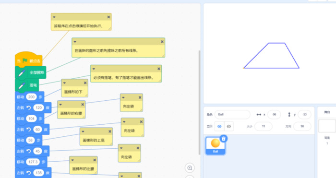This screenshot has width=336, height=178.
Task: Close the 画梯形的上底 comment
Action: pyautogui.click(x=110, y=131)
